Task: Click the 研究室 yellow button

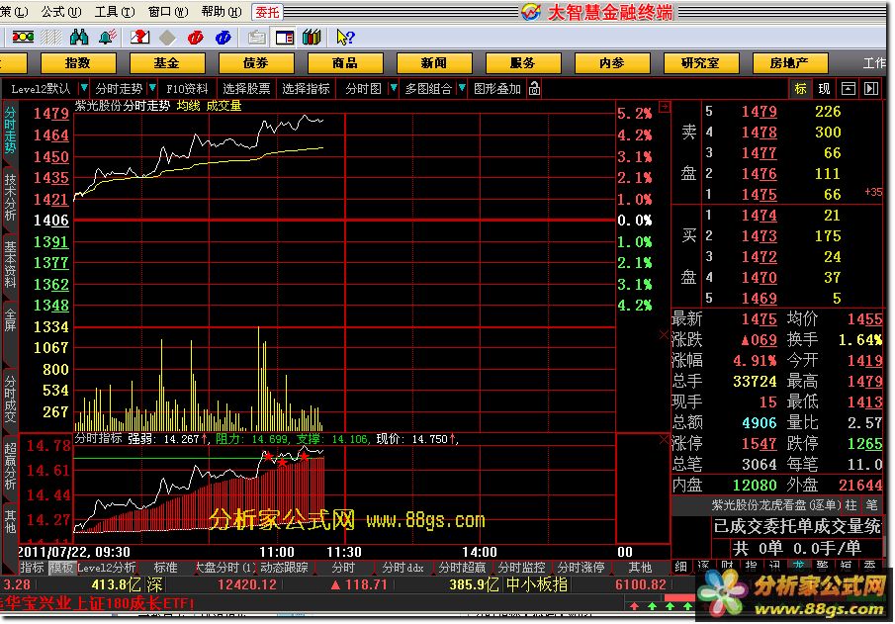Action: coord(701,63)
